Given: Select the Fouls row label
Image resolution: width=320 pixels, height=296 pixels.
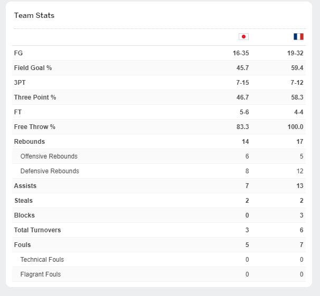Looking at the screenshot, I should coord(22,245).
